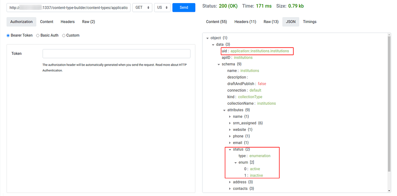Expand the contacts {3} node
Screen dimensions: 397x196
click(x=230, y=189)
